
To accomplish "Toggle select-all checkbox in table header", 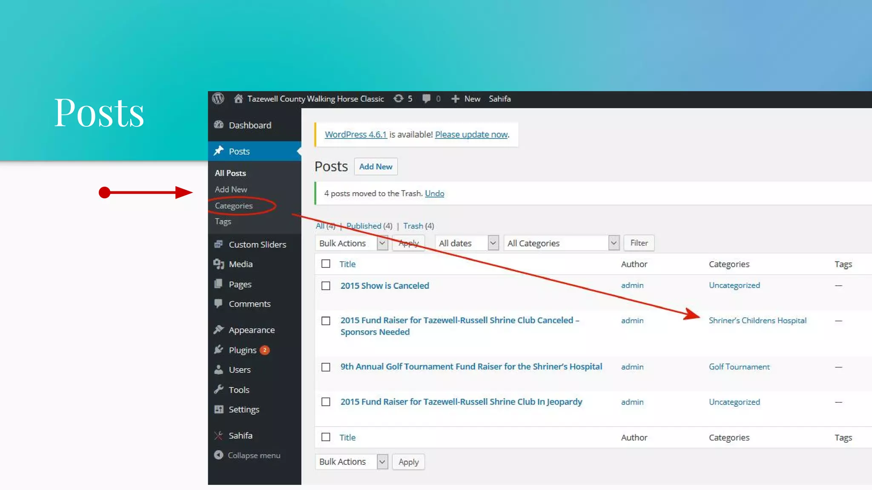I will pyautogui.click(x=326, y=264).
